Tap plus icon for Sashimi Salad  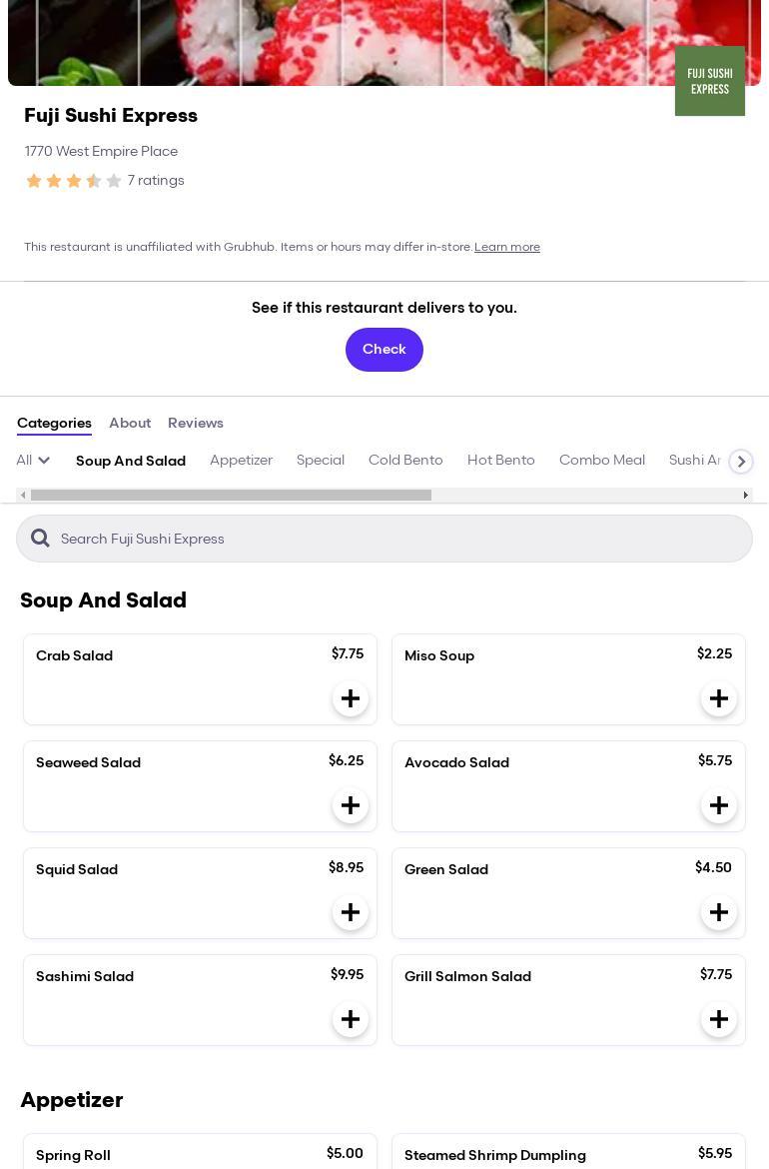351,1019
